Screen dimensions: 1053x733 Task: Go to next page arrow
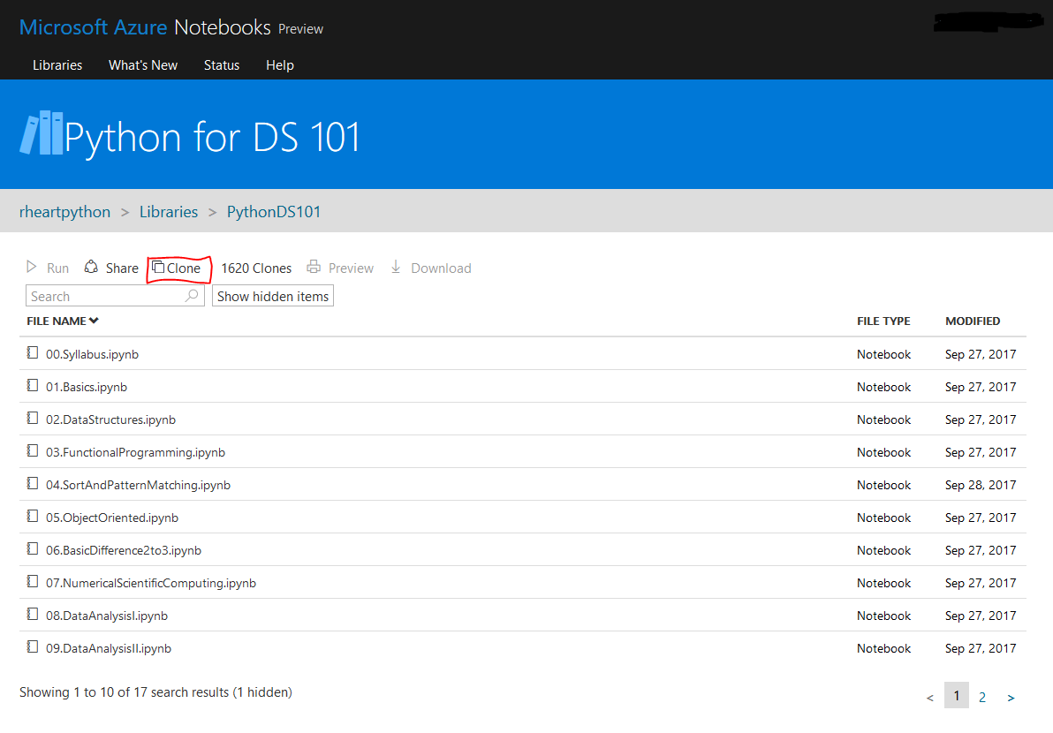pyautogui.click(x=1011, y=698)
